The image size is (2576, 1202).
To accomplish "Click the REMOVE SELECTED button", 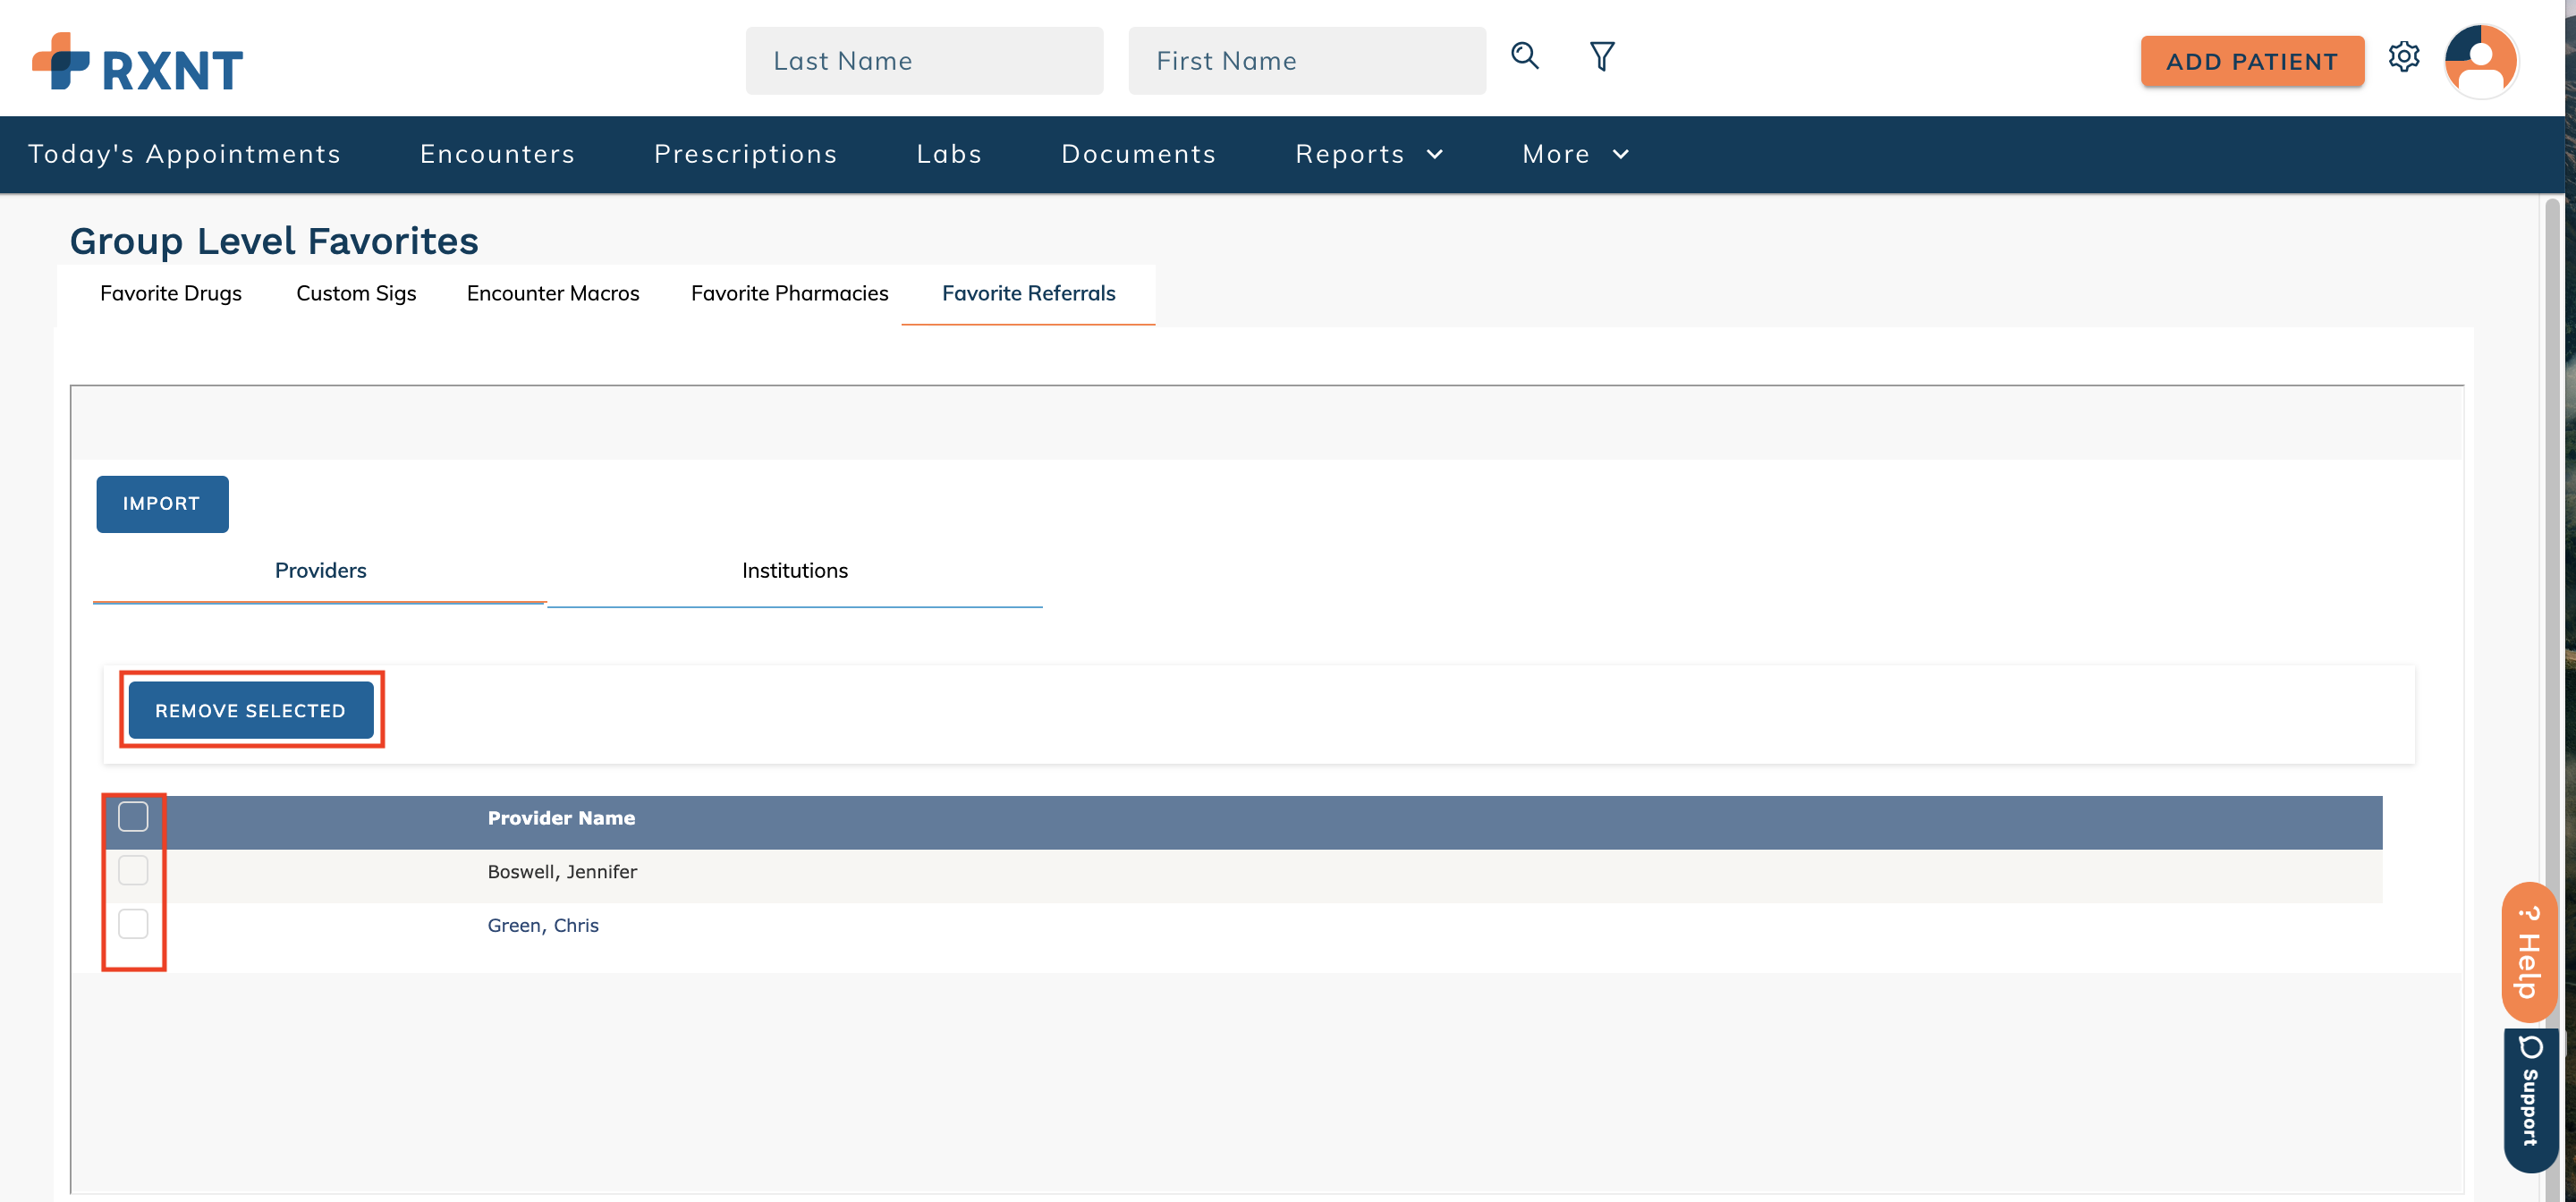I will click(x=250, y=710).
